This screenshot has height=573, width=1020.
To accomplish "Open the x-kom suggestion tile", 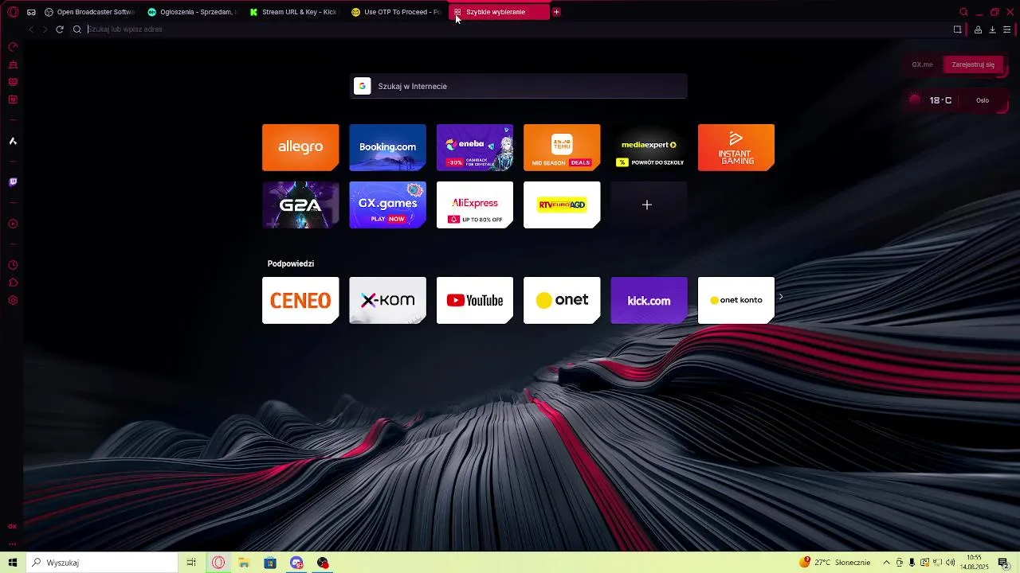I will [x=387, y=300].
